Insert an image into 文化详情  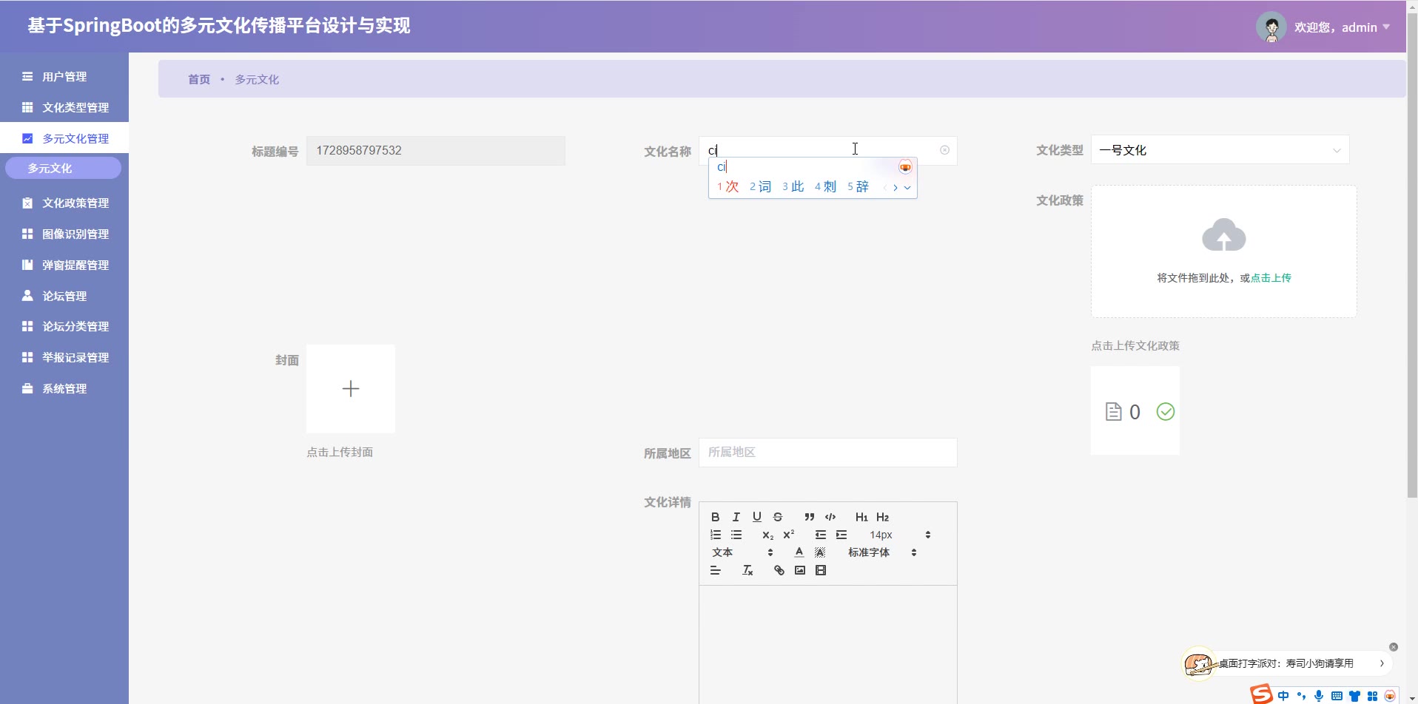(799, 570)
